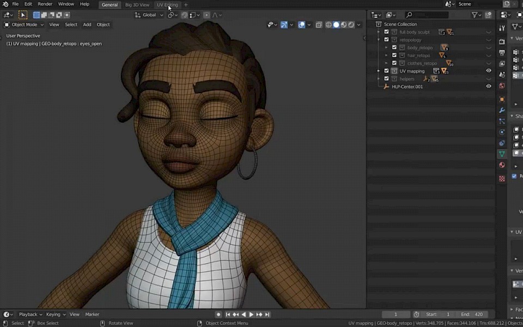Hide the UV mapping collection via eye icon
The width and height of the screenshot is (523, 327).
[488, 71]
